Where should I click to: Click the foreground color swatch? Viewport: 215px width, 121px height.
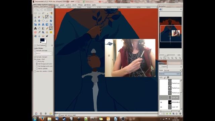pos(42,40)
